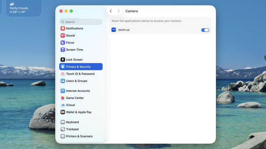Click the Focus moon icon
266x149 pixels.
63,43
